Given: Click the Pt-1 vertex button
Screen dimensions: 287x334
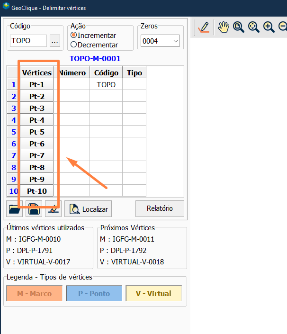Looking at the screenshot, I should pyautogui.click(x=36, y=85).
